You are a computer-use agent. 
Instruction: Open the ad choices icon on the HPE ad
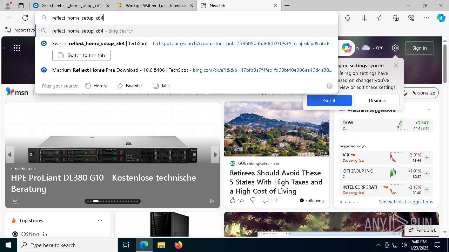click(x=212, y=201)
